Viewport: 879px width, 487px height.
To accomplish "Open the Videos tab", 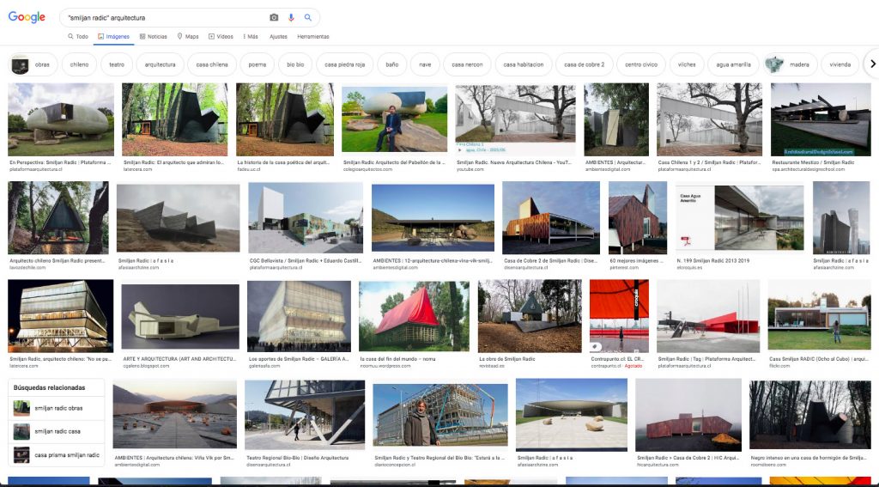I will pyautogui.click(x=221, y=37).
